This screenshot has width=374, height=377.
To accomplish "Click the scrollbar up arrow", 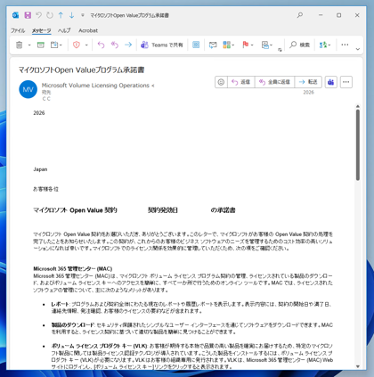I will (x=358, y=106).
